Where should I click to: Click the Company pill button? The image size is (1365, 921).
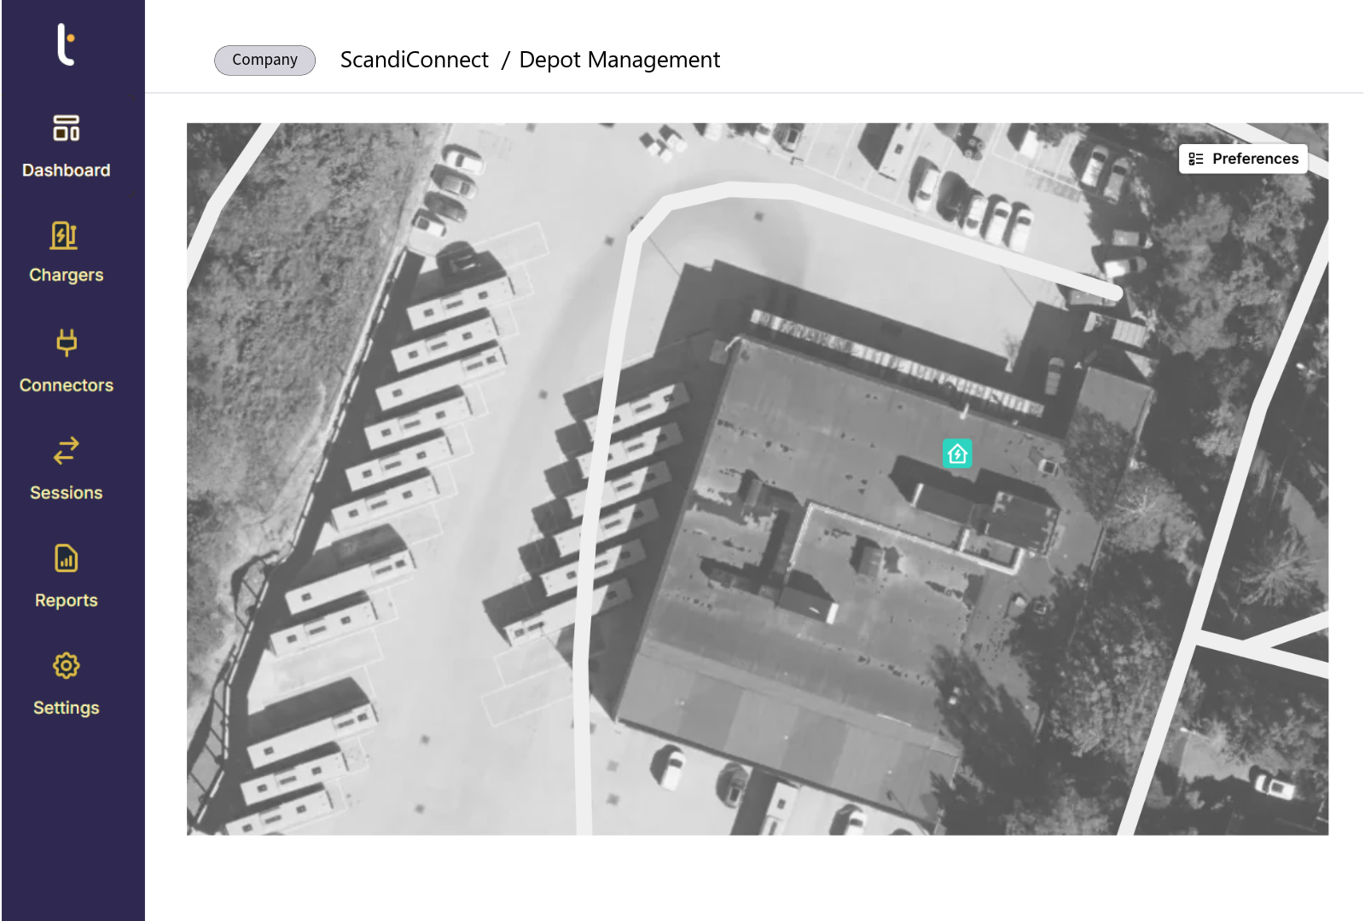click(x=264, y=60)
